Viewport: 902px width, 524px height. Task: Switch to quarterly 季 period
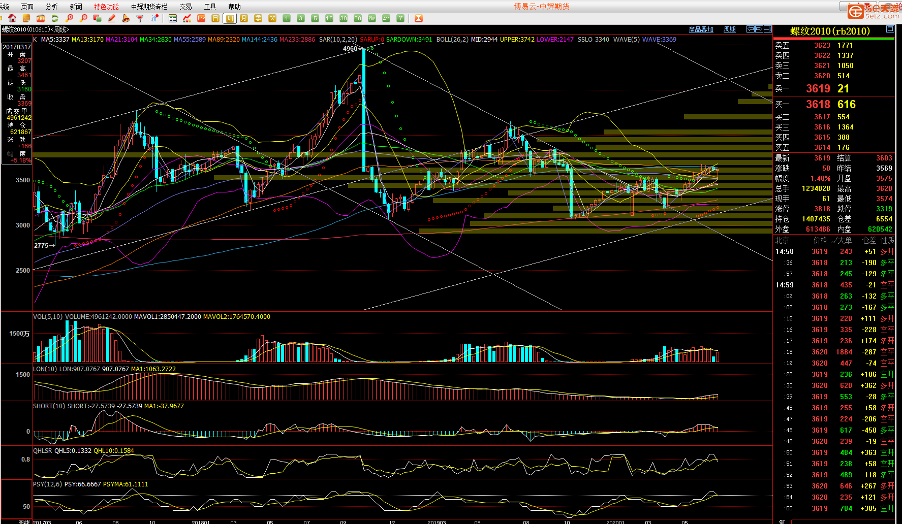click(258, 18)
